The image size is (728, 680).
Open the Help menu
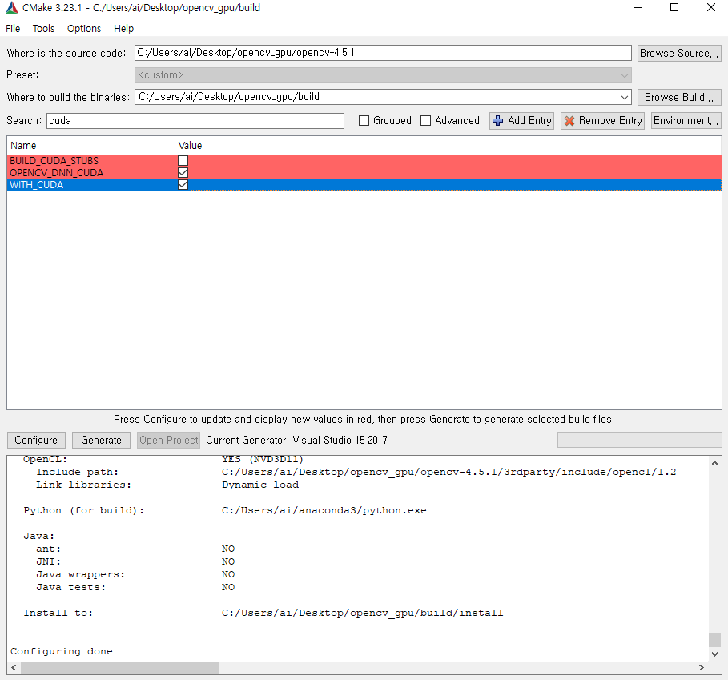123,29
